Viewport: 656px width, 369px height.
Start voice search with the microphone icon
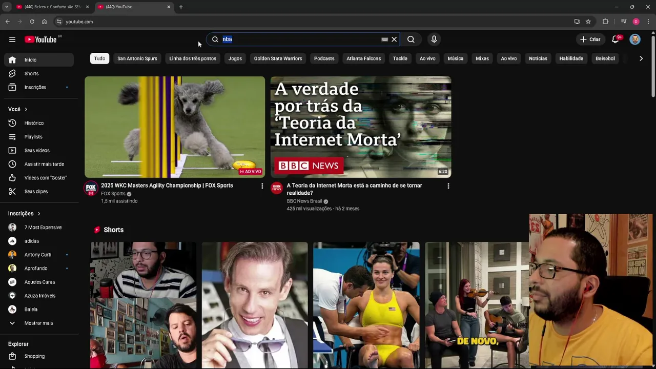click(434, 39)
